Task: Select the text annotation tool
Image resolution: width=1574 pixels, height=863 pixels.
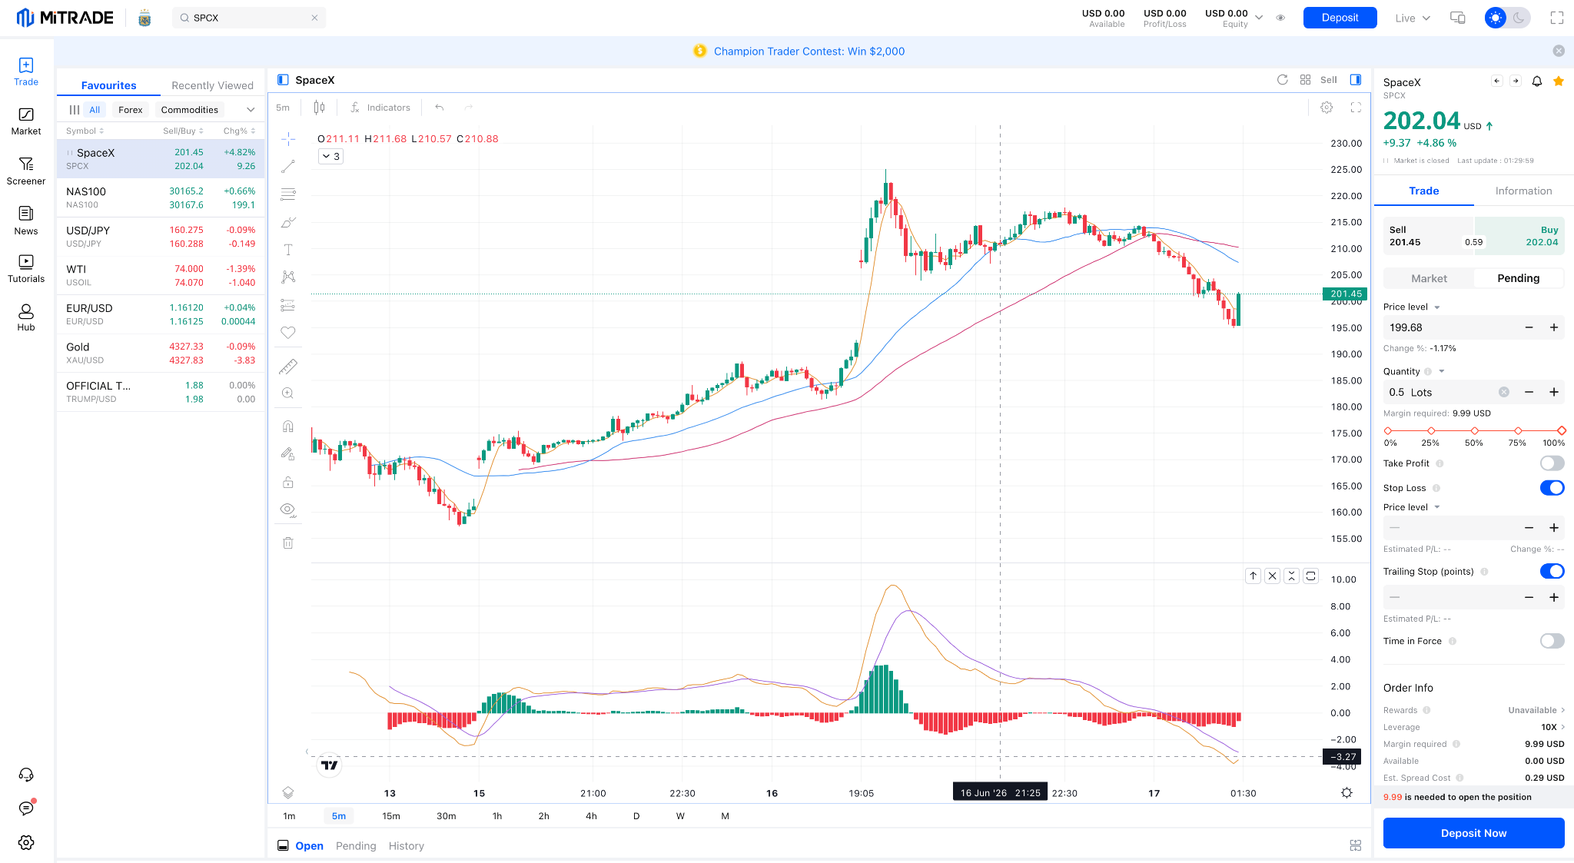Action: tap(288, 250)
